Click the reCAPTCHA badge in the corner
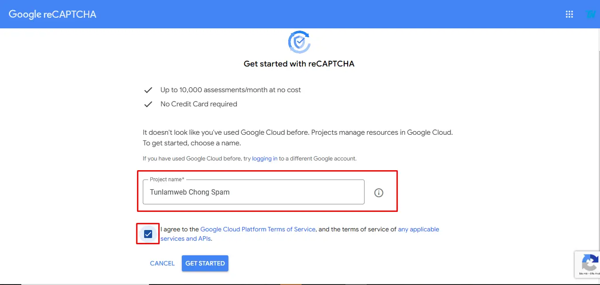This screenshot has width=600, height=285. 588,265
